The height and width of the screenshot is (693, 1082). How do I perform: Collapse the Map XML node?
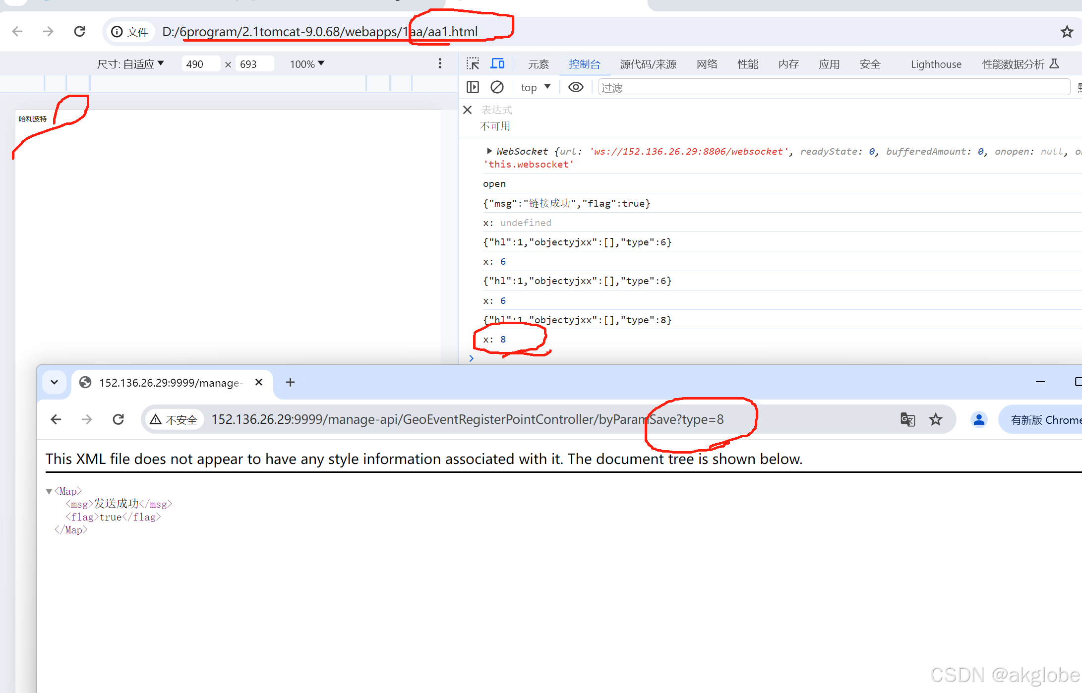(49, 491)
